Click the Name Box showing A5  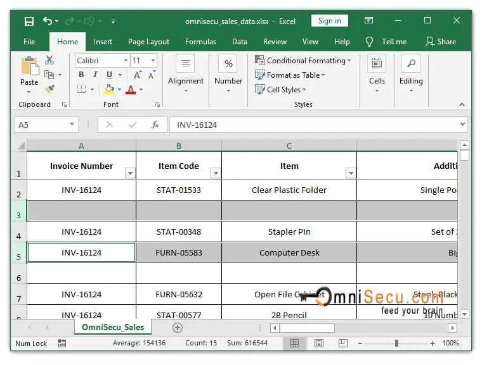click(x=46, y=125)
